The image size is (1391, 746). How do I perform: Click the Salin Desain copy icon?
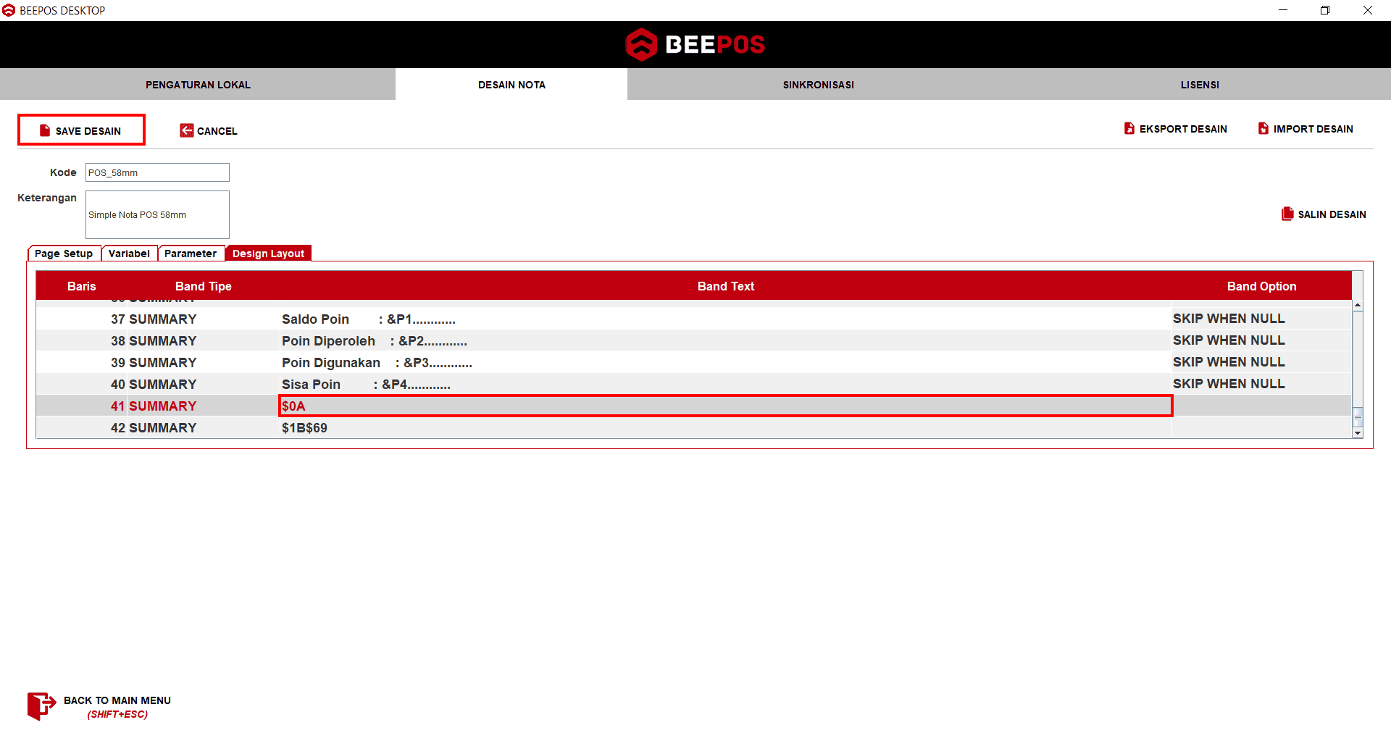pos(1287,214)
